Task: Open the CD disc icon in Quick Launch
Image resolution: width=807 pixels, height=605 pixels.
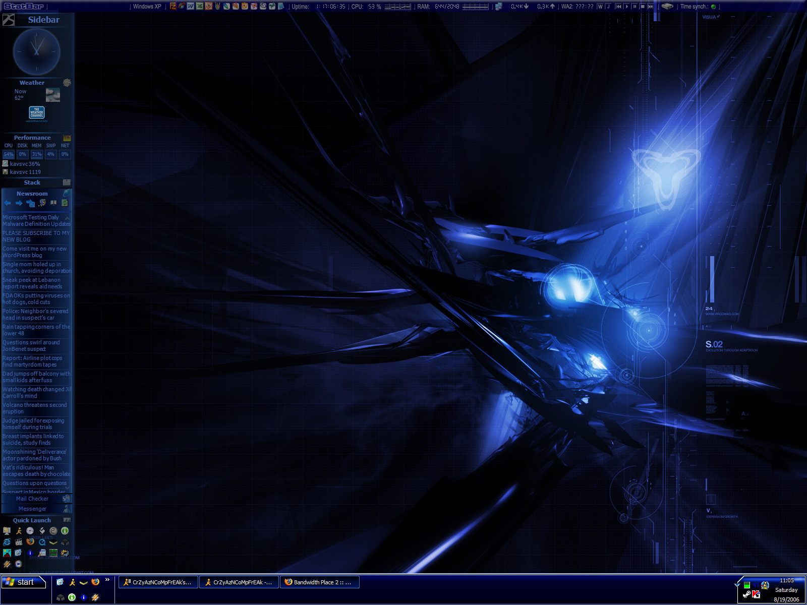Action: point(30,531)
